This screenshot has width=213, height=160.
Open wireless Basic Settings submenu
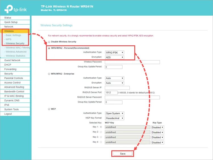pyautogui.click(x=13, y=35)
